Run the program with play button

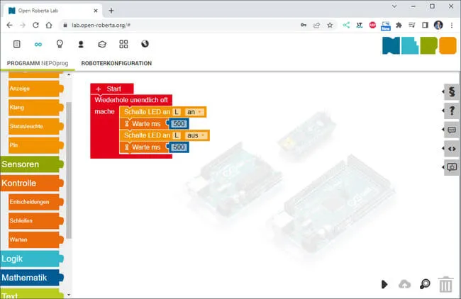coord(384,284)
